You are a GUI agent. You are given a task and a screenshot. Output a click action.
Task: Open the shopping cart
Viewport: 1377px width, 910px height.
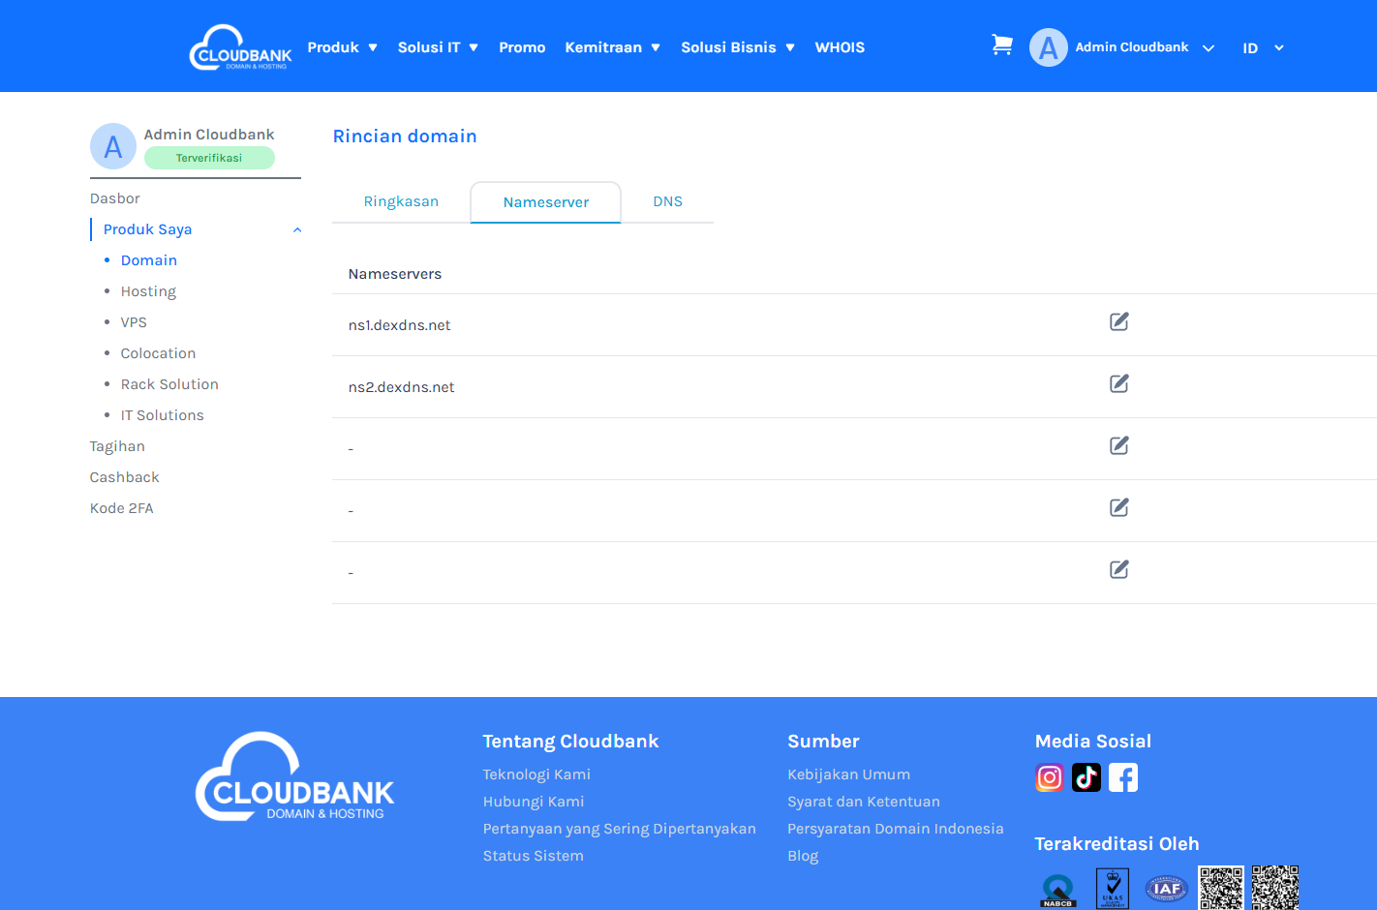(x=1002, y=45)
